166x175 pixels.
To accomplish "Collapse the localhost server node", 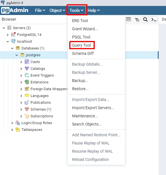I will click(8, 42).
